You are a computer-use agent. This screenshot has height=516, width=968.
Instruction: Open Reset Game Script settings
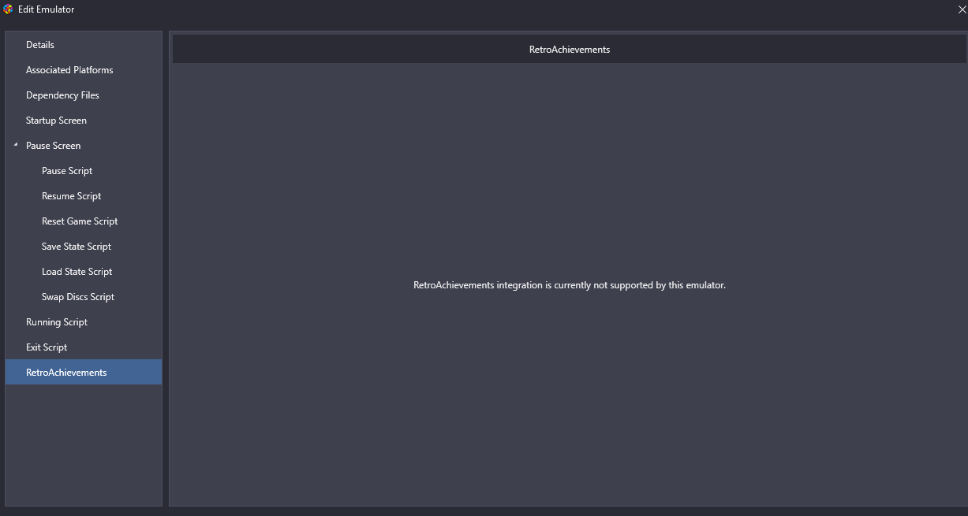tap(80, 221)
